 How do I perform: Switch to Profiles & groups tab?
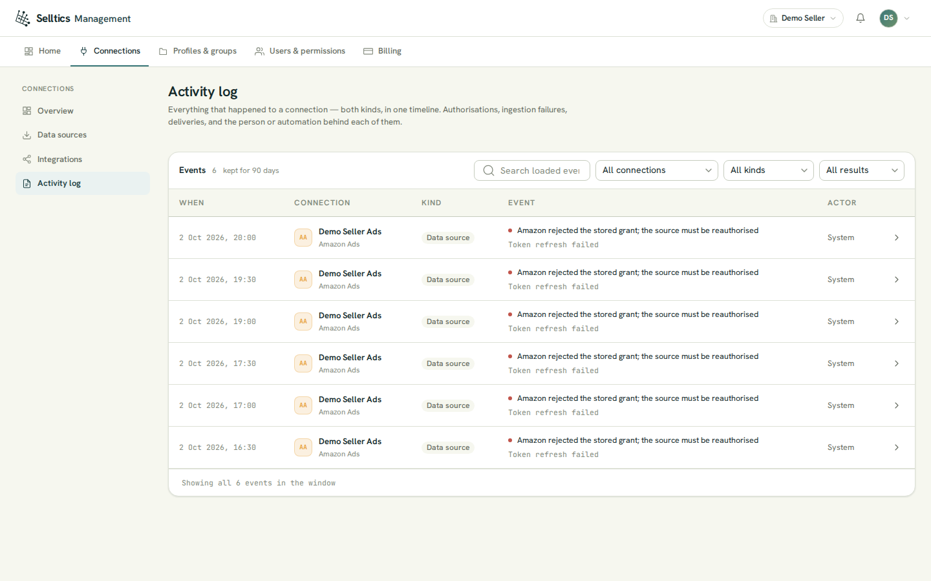point(198,51)
